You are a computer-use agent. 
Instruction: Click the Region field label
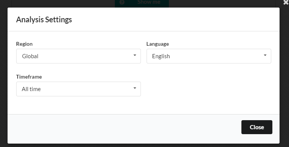pyautogui.click(x=24, y=44)
